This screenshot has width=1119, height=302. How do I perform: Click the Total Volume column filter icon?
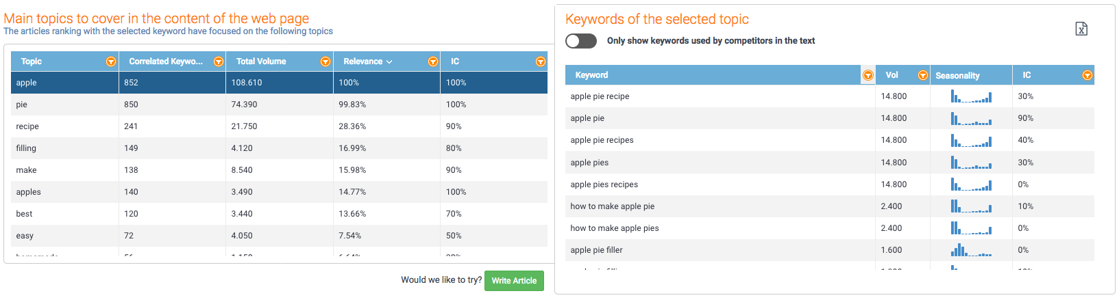click(x=325, y=61)
